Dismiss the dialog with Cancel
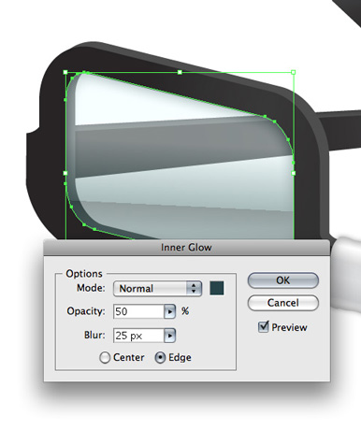The image size is (361, 430). coord(283,303)
